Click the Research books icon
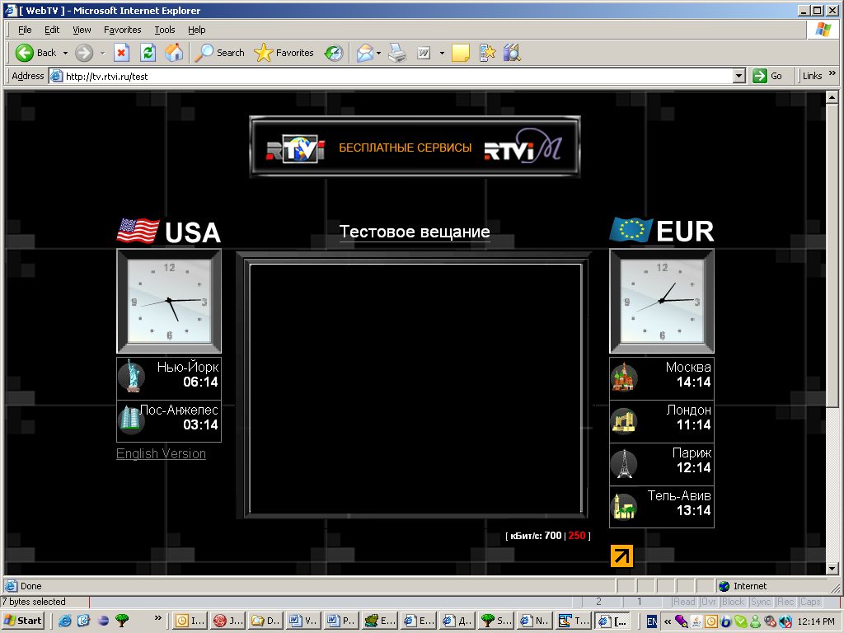This screenshot has width=844, height=633. [x=512, y=53]
